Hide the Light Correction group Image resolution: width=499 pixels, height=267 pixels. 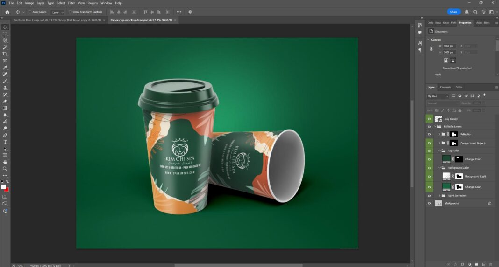tap(429, 196)
